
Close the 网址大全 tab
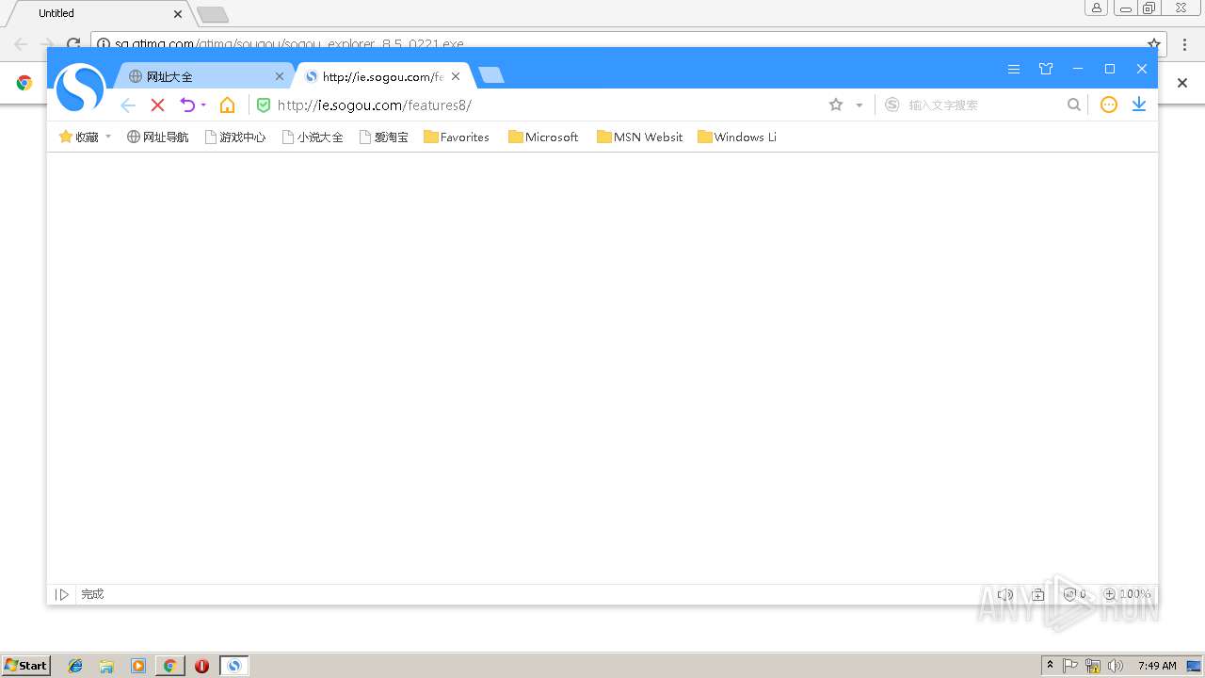point(280,76)
